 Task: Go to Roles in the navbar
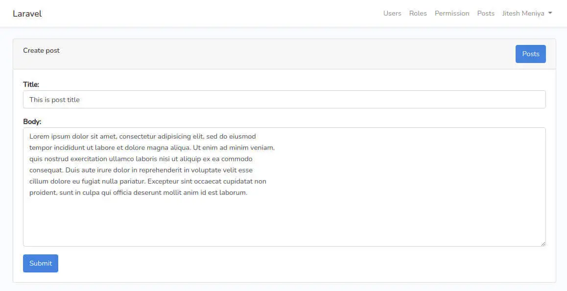(x=418, y=13)
